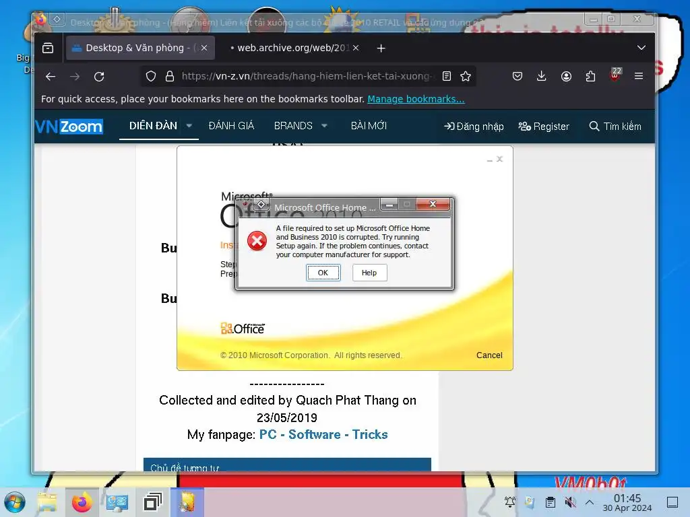690x517 pixels.
Task: Open PC - Software - Tricks fanpage link
Action: click(x=323, y=435)
